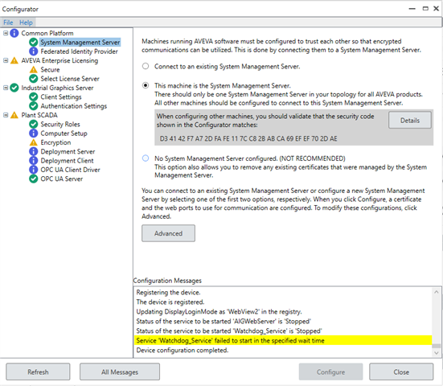Click the 'Device configuration completed.' message
Screen dimensions: 443x386
pos(183,350)
